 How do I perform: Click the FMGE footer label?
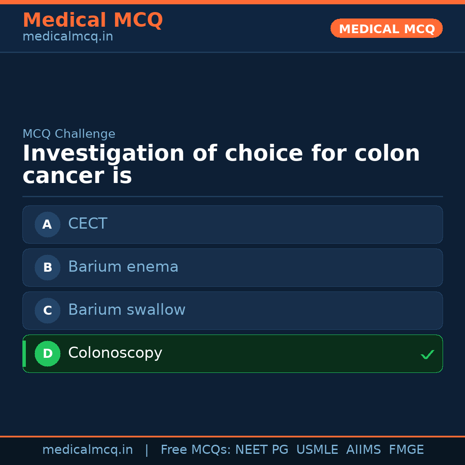[x=406, y=450]
